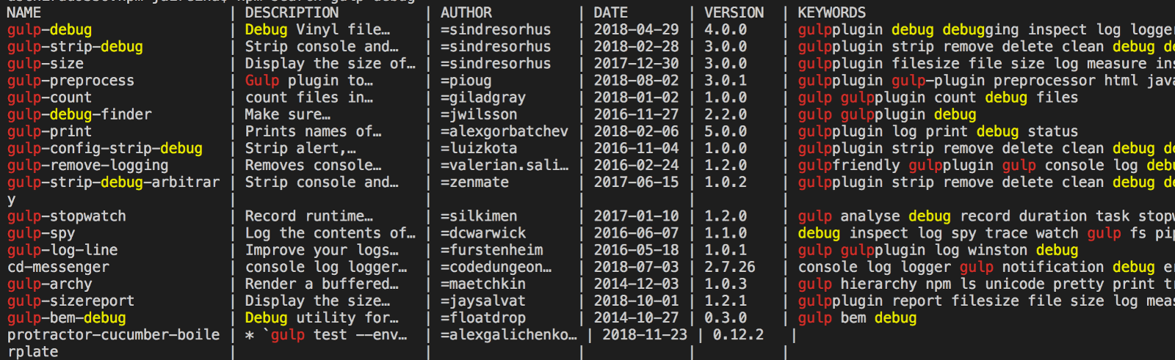Select the gulp-size package entry

46,64
